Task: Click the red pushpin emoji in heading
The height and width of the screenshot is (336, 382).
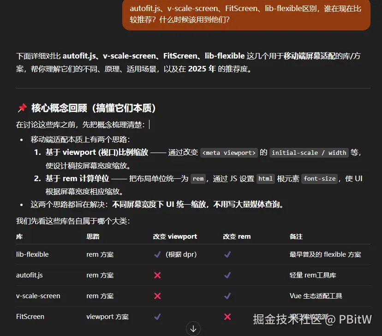Action: tap(22, 108)
